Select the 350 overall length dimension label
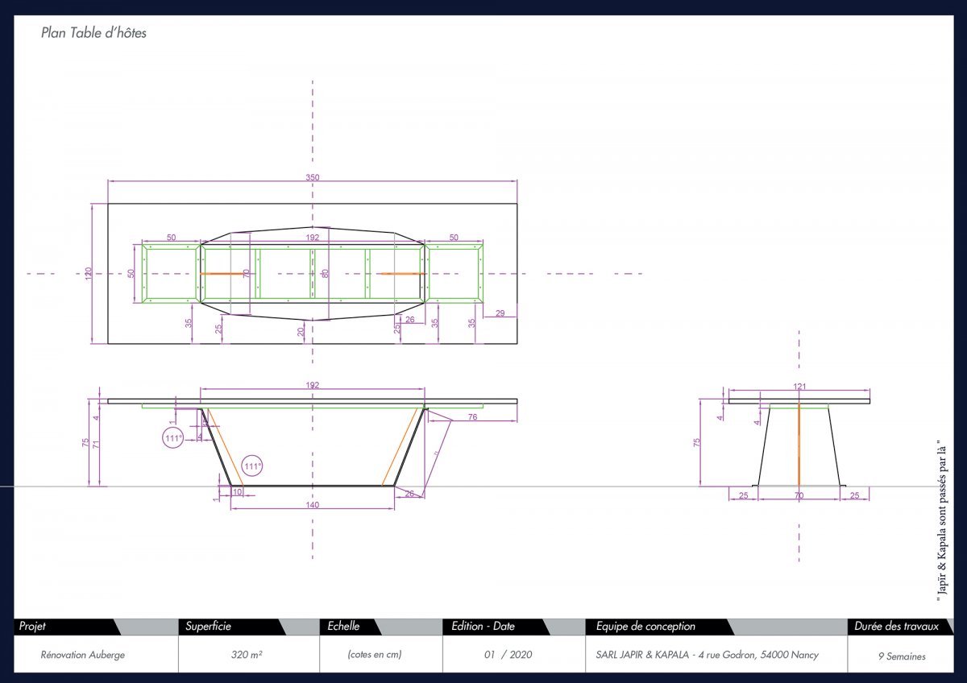This screenshot has width=967, height=683. pyautogui.click(x=313, y=176)
